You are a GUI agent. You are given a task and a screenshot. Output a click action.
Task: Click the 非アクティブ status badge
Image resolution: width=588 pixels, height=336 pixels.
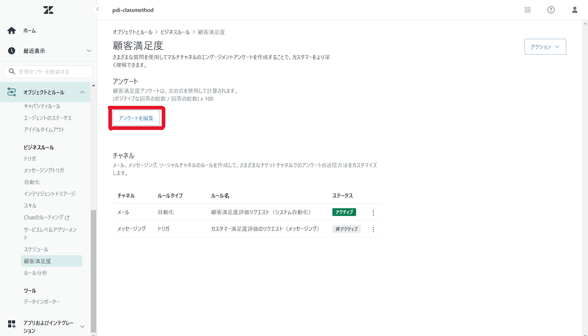[346, 229]
